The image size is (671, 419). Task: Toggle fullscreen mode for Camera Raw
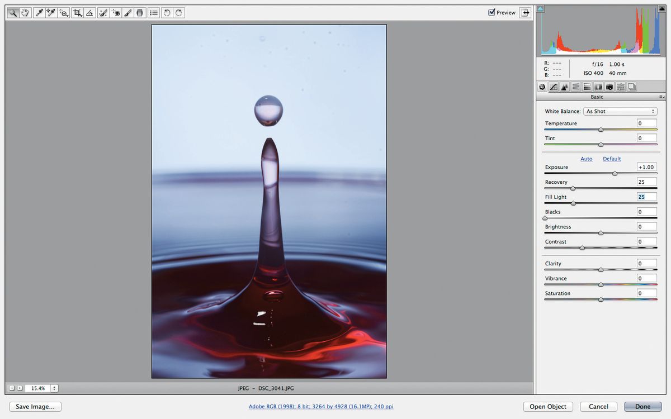pyautogui.click(x=524, y=12)
